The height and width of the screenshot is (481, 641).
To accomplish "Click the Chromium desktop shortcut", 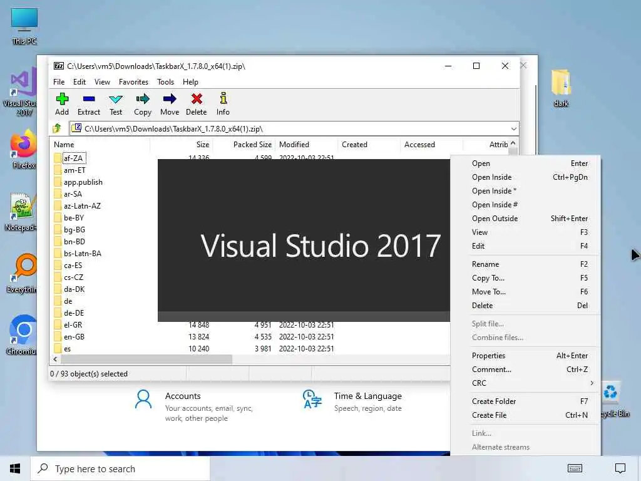I will point(22,334).
